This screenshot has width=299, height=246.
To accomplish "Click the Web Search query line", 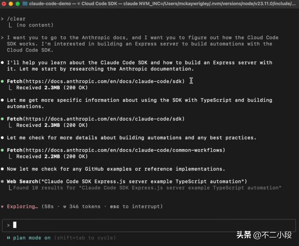I will pyautogui.click(x=127, y=181).
